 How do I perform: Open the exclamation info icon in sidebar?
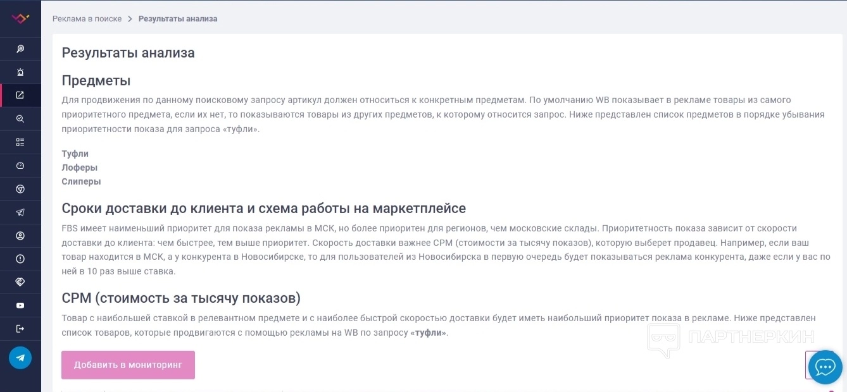pos(20,259)
